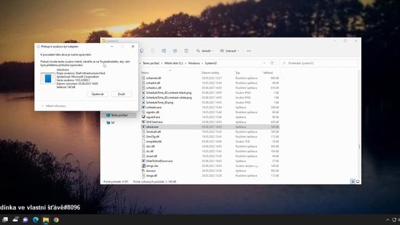Sort by Typ column header
The image size is (400, 225).
[x=237, y=72]
